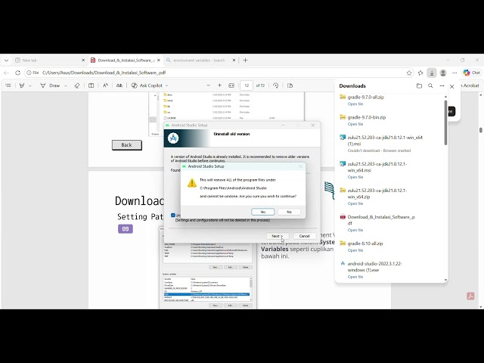The image size is (484, 363).
Task: Click the address bar file path
Action: 104,73
